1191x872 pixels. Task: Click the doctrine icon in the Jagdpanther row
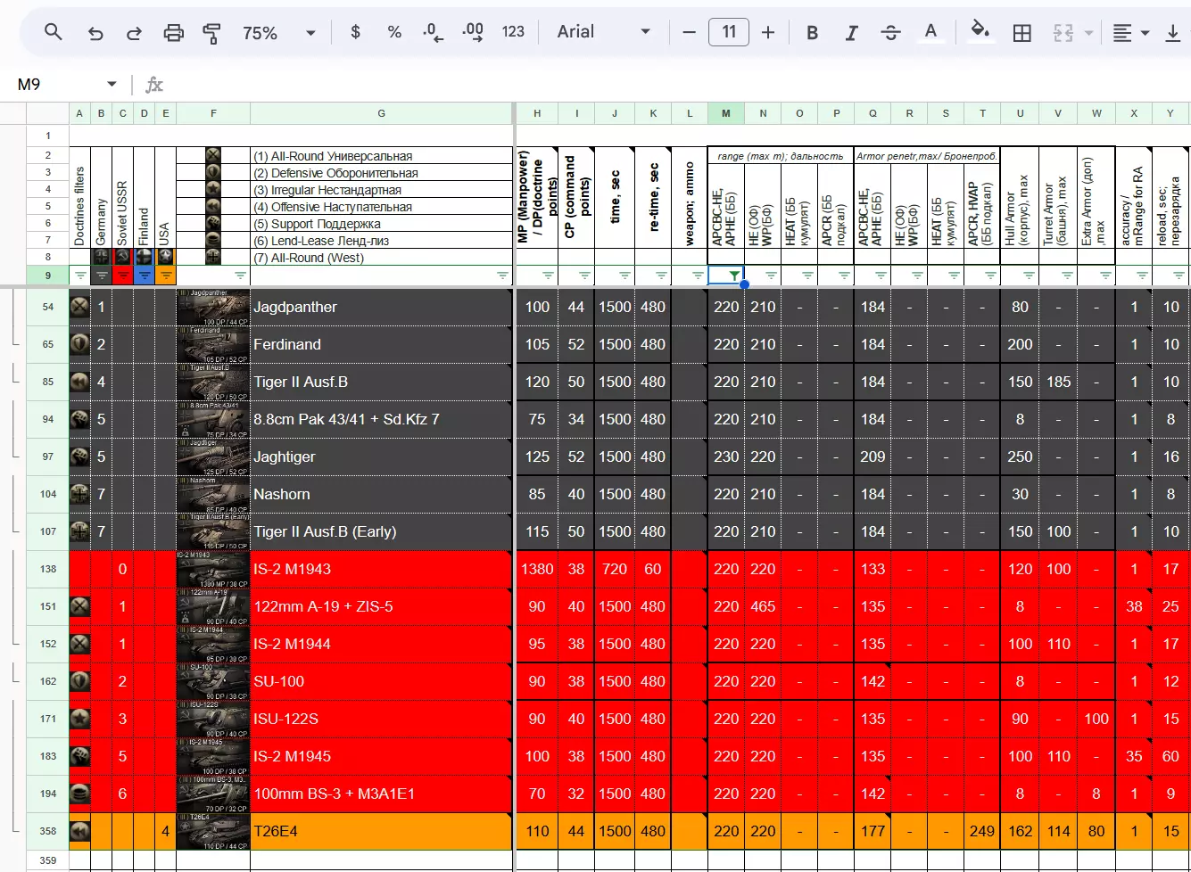point(80,307)
